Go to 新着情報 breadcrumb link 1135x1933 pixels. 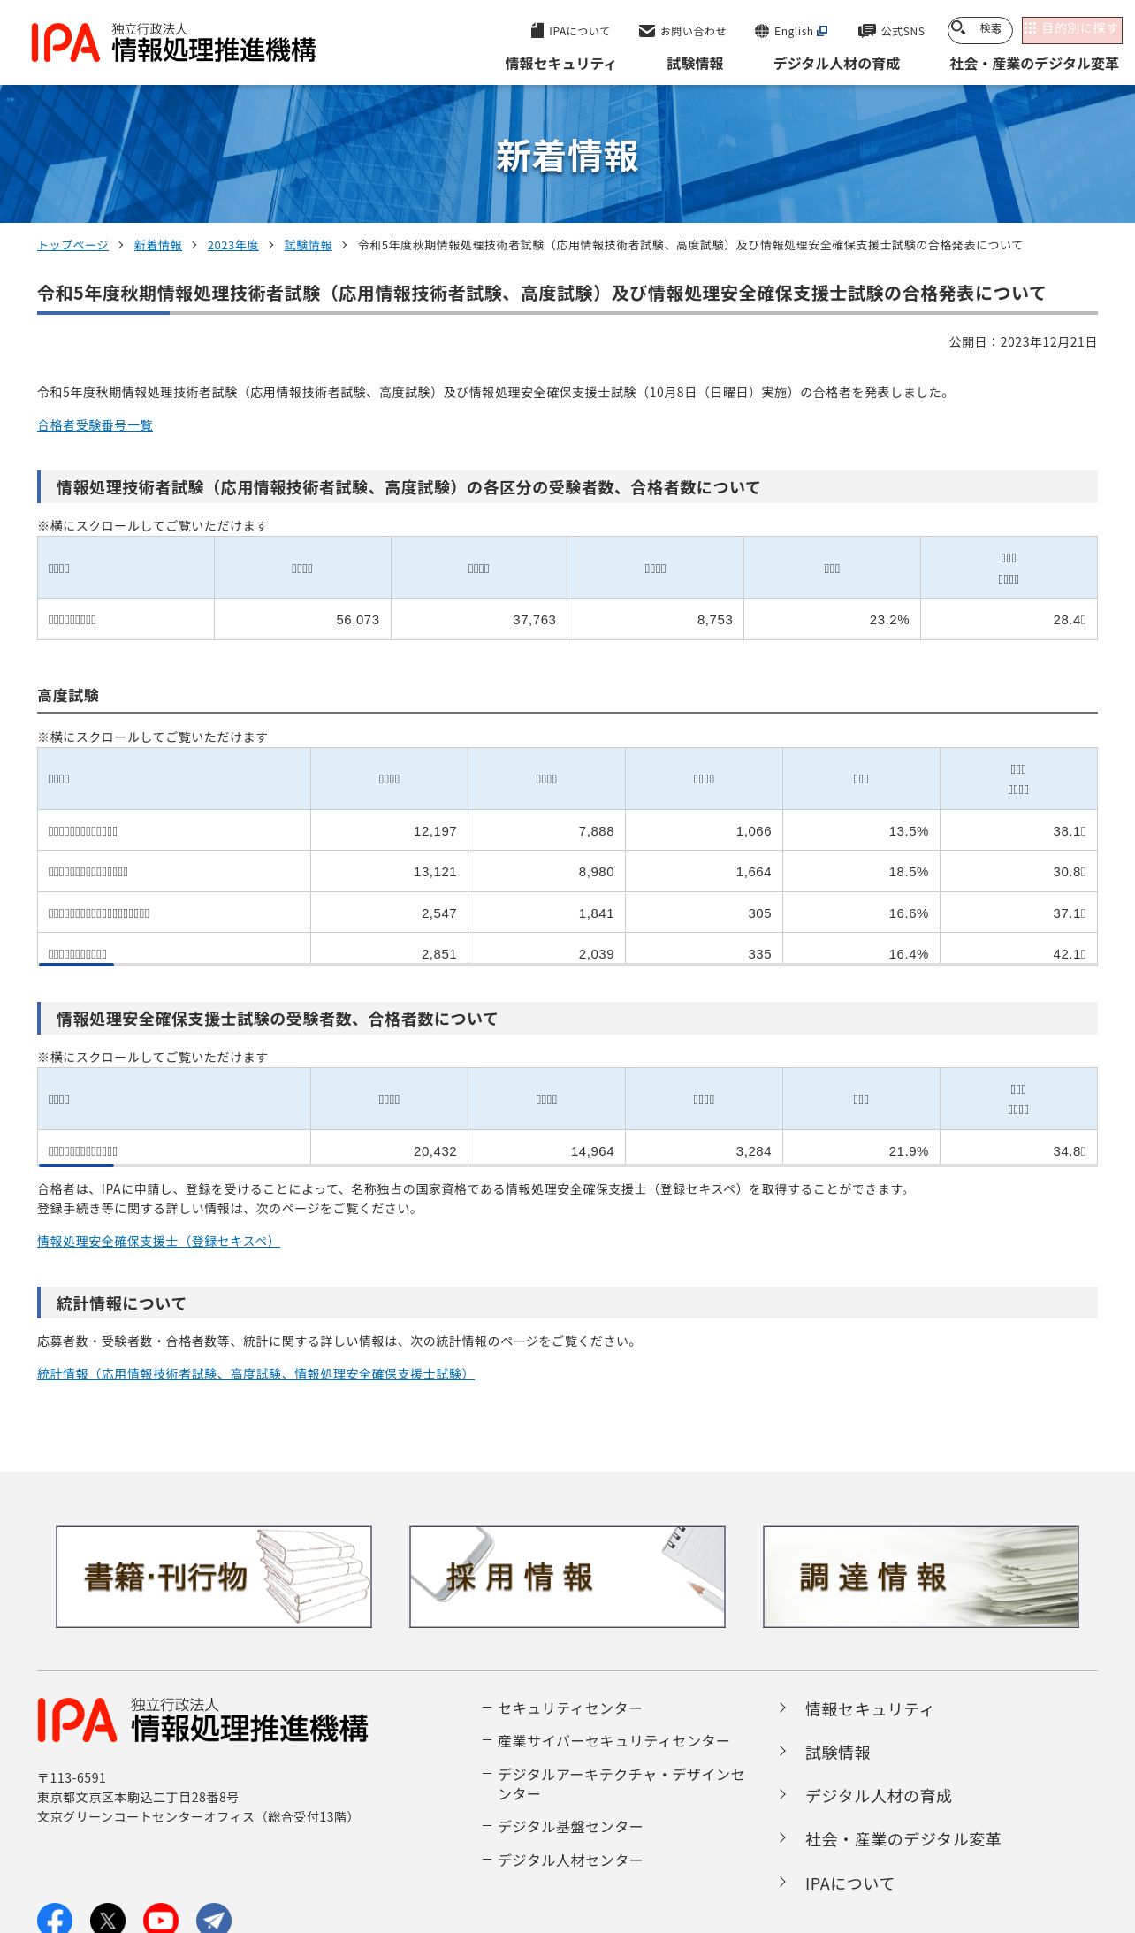click(x=157, y=245)
